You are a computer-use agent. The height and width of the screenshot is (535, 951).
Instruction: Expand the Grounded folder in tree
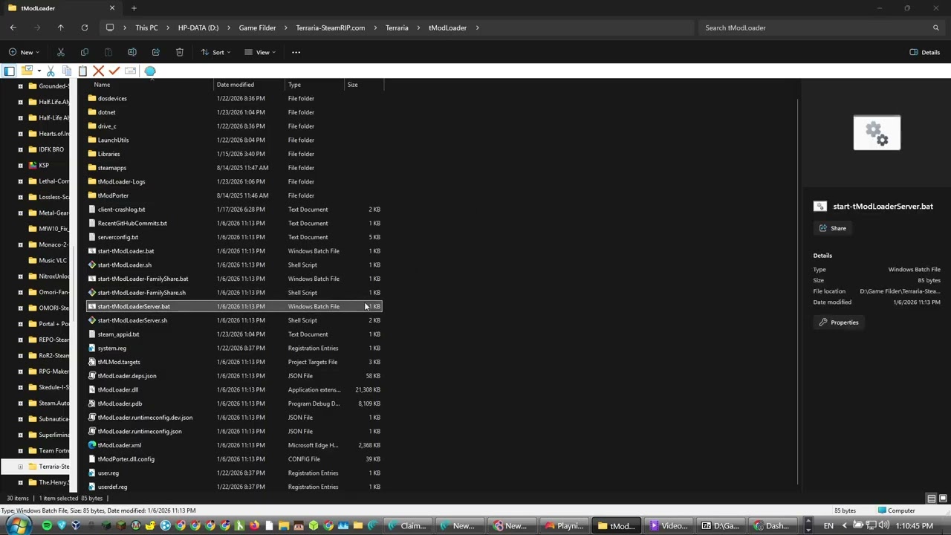pos(20,86)
